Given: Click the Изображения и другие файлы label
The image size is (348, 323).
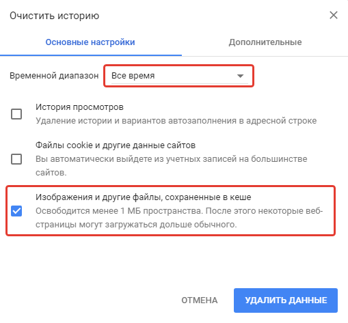Looking at the screenshot, I should pyautogui.click(x=143, y=197).
